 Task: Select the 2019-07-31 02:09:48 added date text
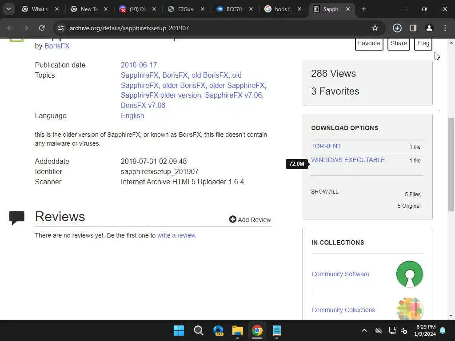[x=153, y=161]
